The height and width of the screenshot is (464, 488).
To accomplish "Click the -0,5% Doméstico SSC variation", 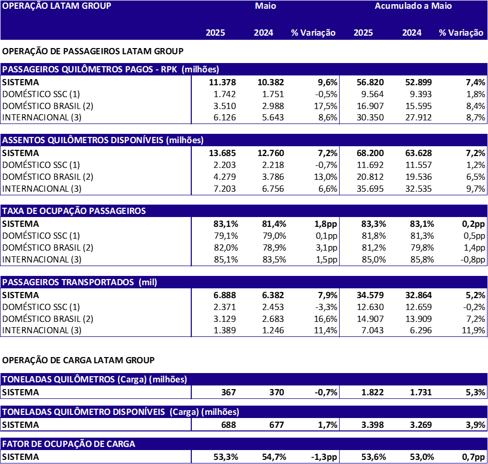I will click(326, 94).
